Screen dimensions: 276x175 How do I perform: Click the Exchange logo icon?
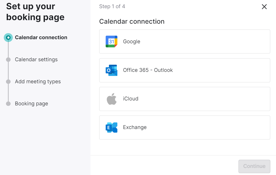tap(111, 127)
